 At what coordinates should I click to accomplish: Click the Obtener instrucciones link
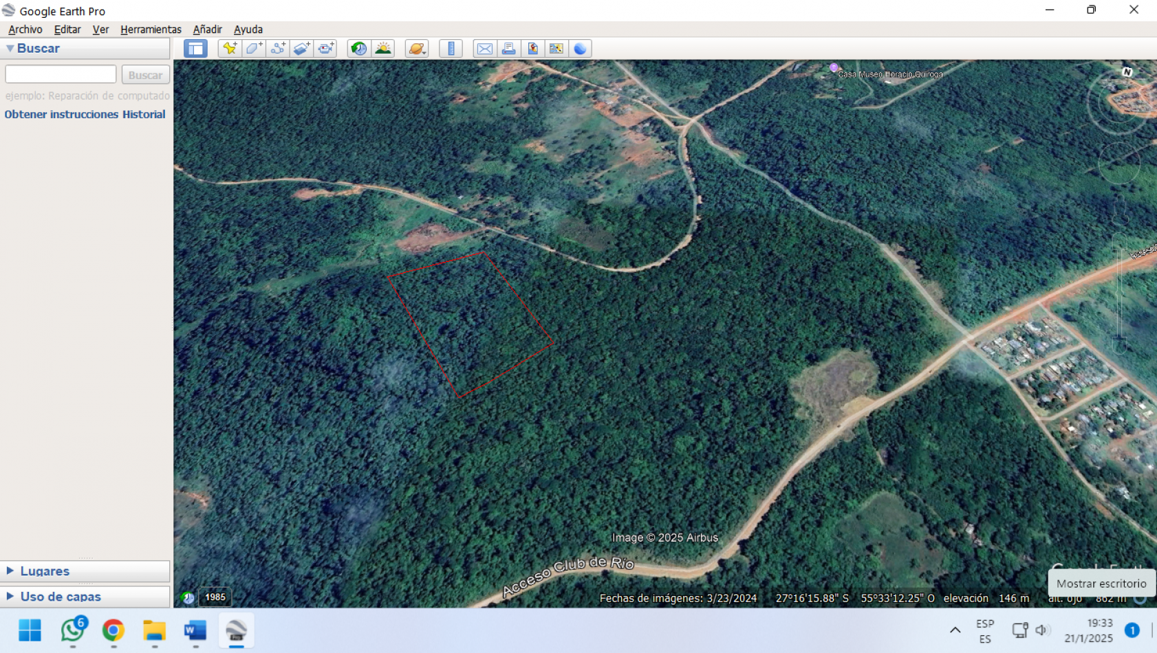(61, 114)
